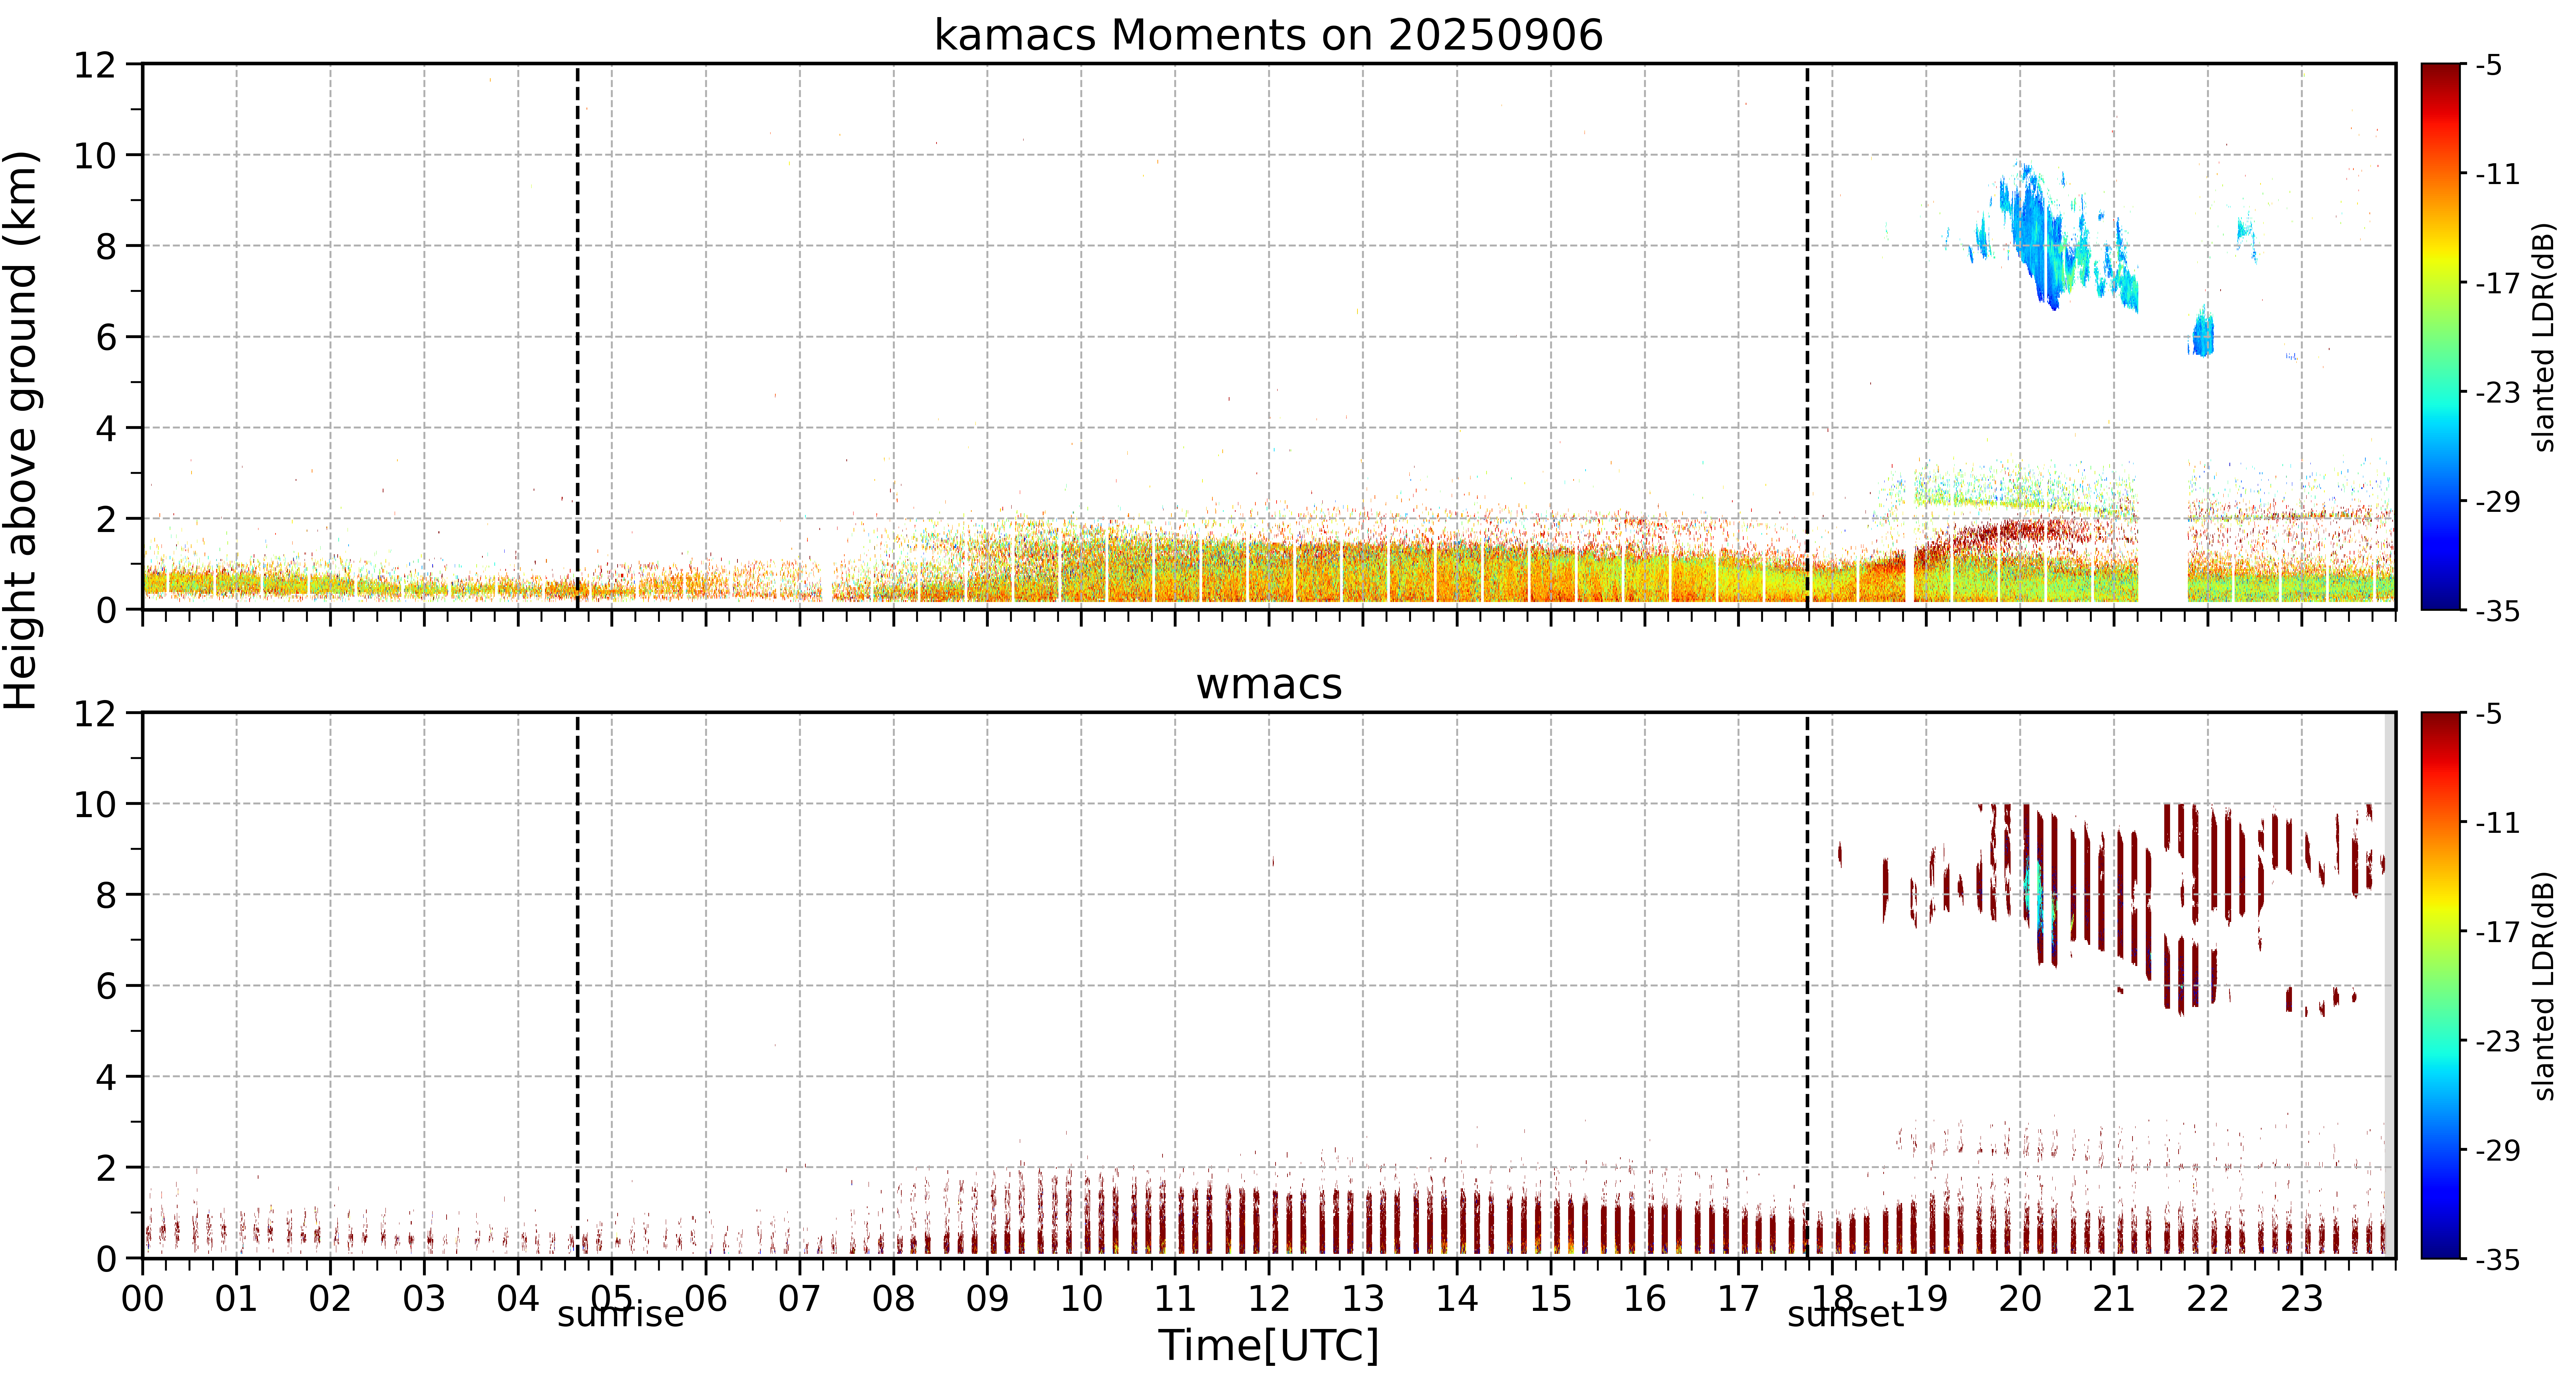Click the '23' hour tick label
This screenshot has height=1386, width=2576.
pos(2302,1299)
